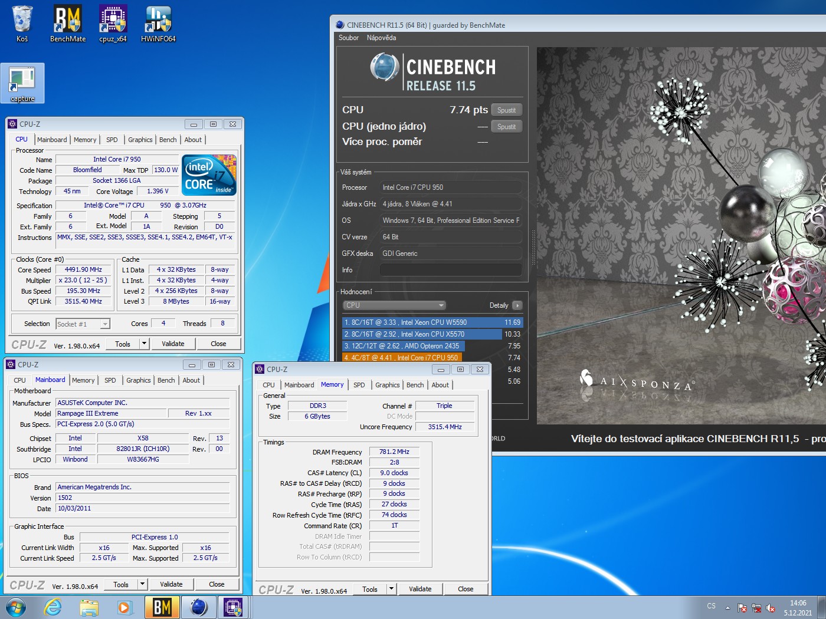826x619 pixels.
Task: Switch to Cinebench in the taskbar
Action: (198, 607)
